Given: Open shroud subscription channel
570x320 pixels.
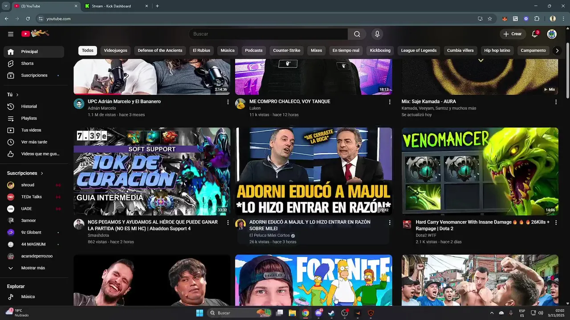Looking at the screenshot, I should tap(34, 185).
